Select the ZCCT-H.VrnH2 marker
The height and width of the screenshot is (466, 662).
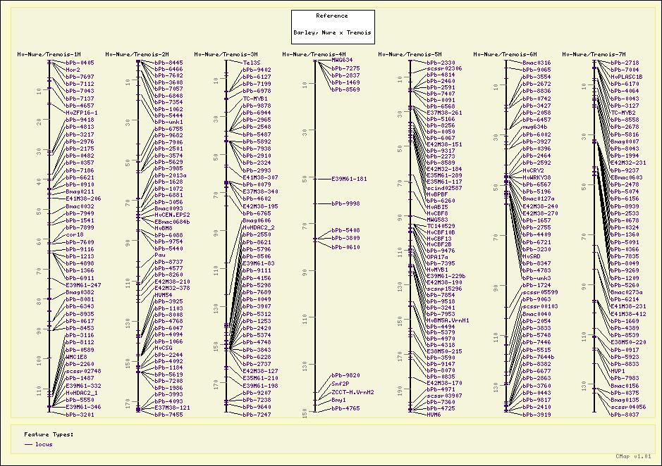click(353, 392)
